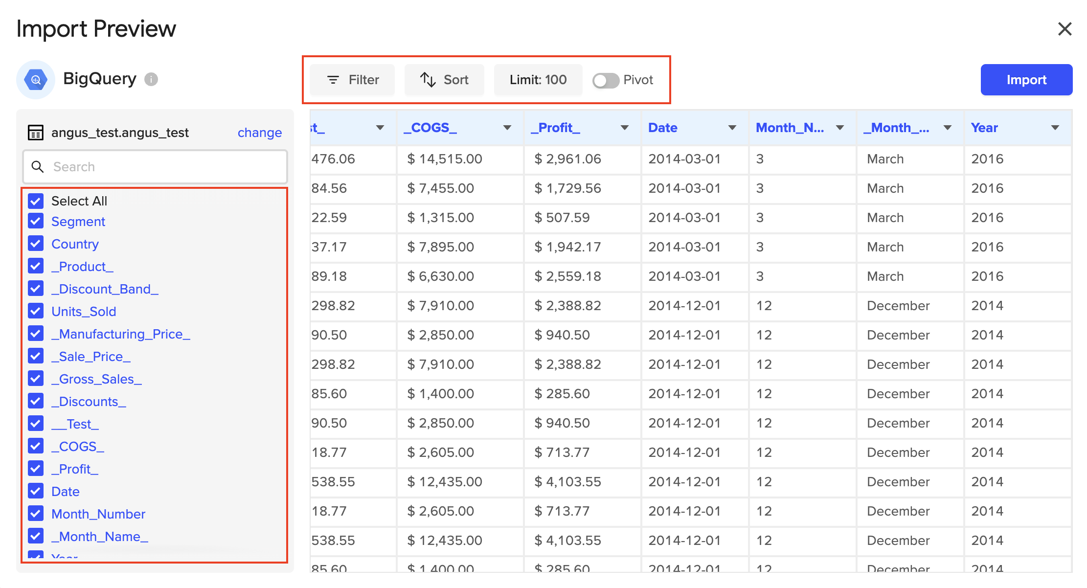Select the Units_Sold column name
Image resolution: width=1087 pixels, height=588 pixels.
84,312
